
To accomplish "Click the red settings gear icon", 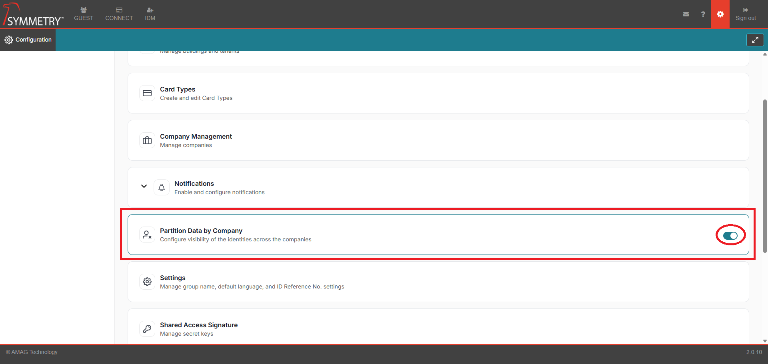I will [x=720, y=14].
